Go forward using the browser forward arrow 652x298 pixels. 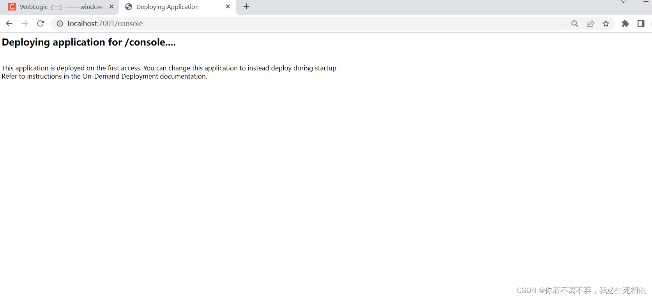25,23
